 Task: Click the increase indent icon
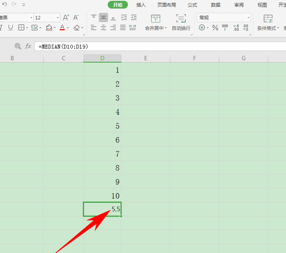(134, 18)
